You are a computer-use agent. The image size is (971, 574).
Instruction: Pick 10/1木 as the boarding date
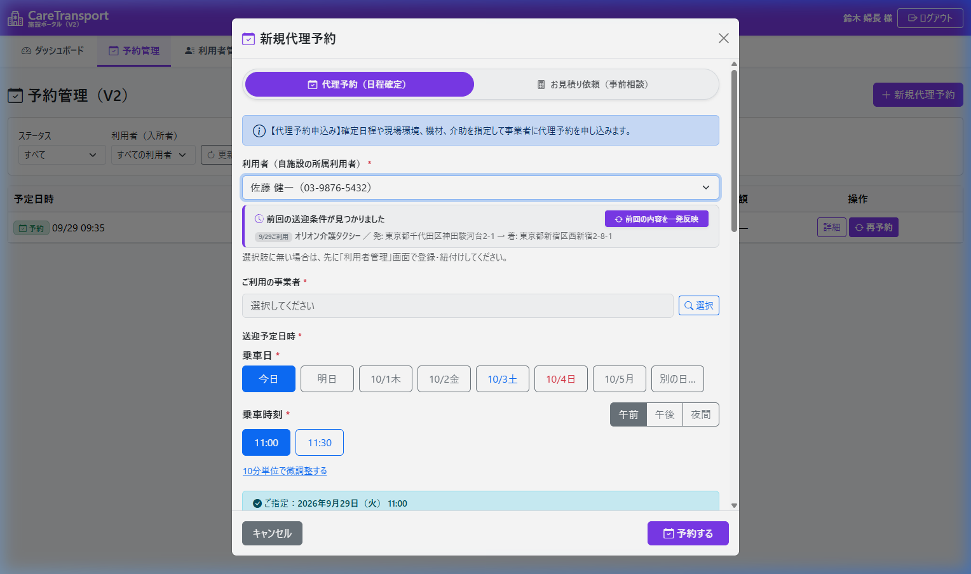pyautogui.click(x=386, y=379)
